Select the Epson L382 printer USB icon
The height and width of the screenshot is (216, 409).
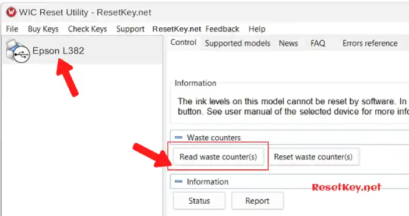click(17, 51)
